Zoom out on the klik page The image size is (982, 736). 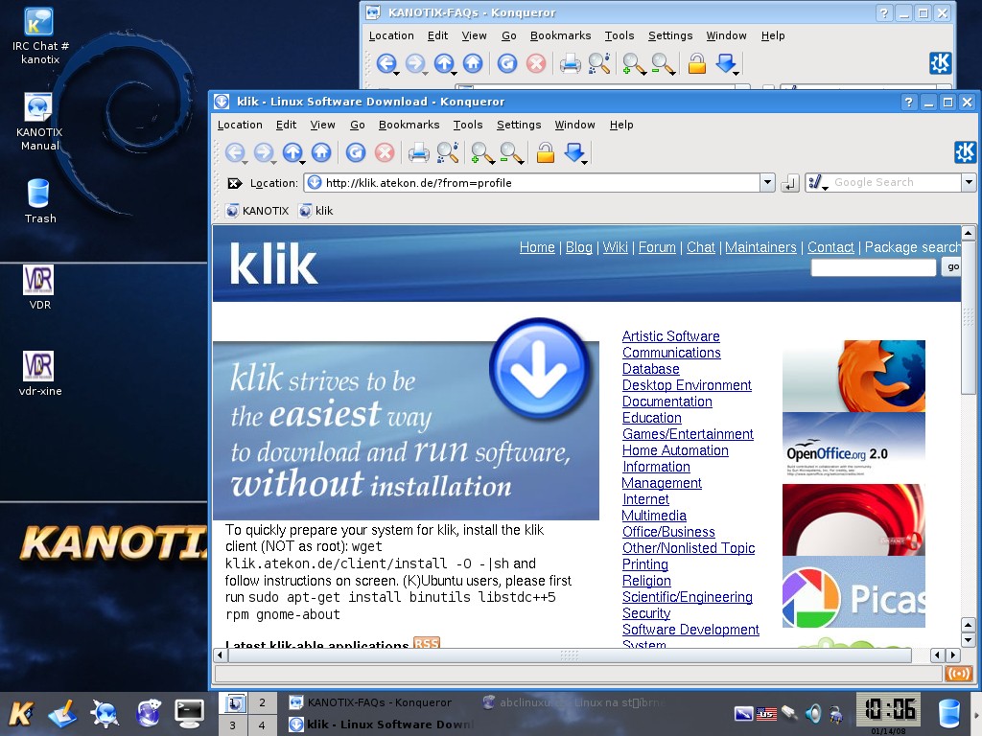[510, 152]
